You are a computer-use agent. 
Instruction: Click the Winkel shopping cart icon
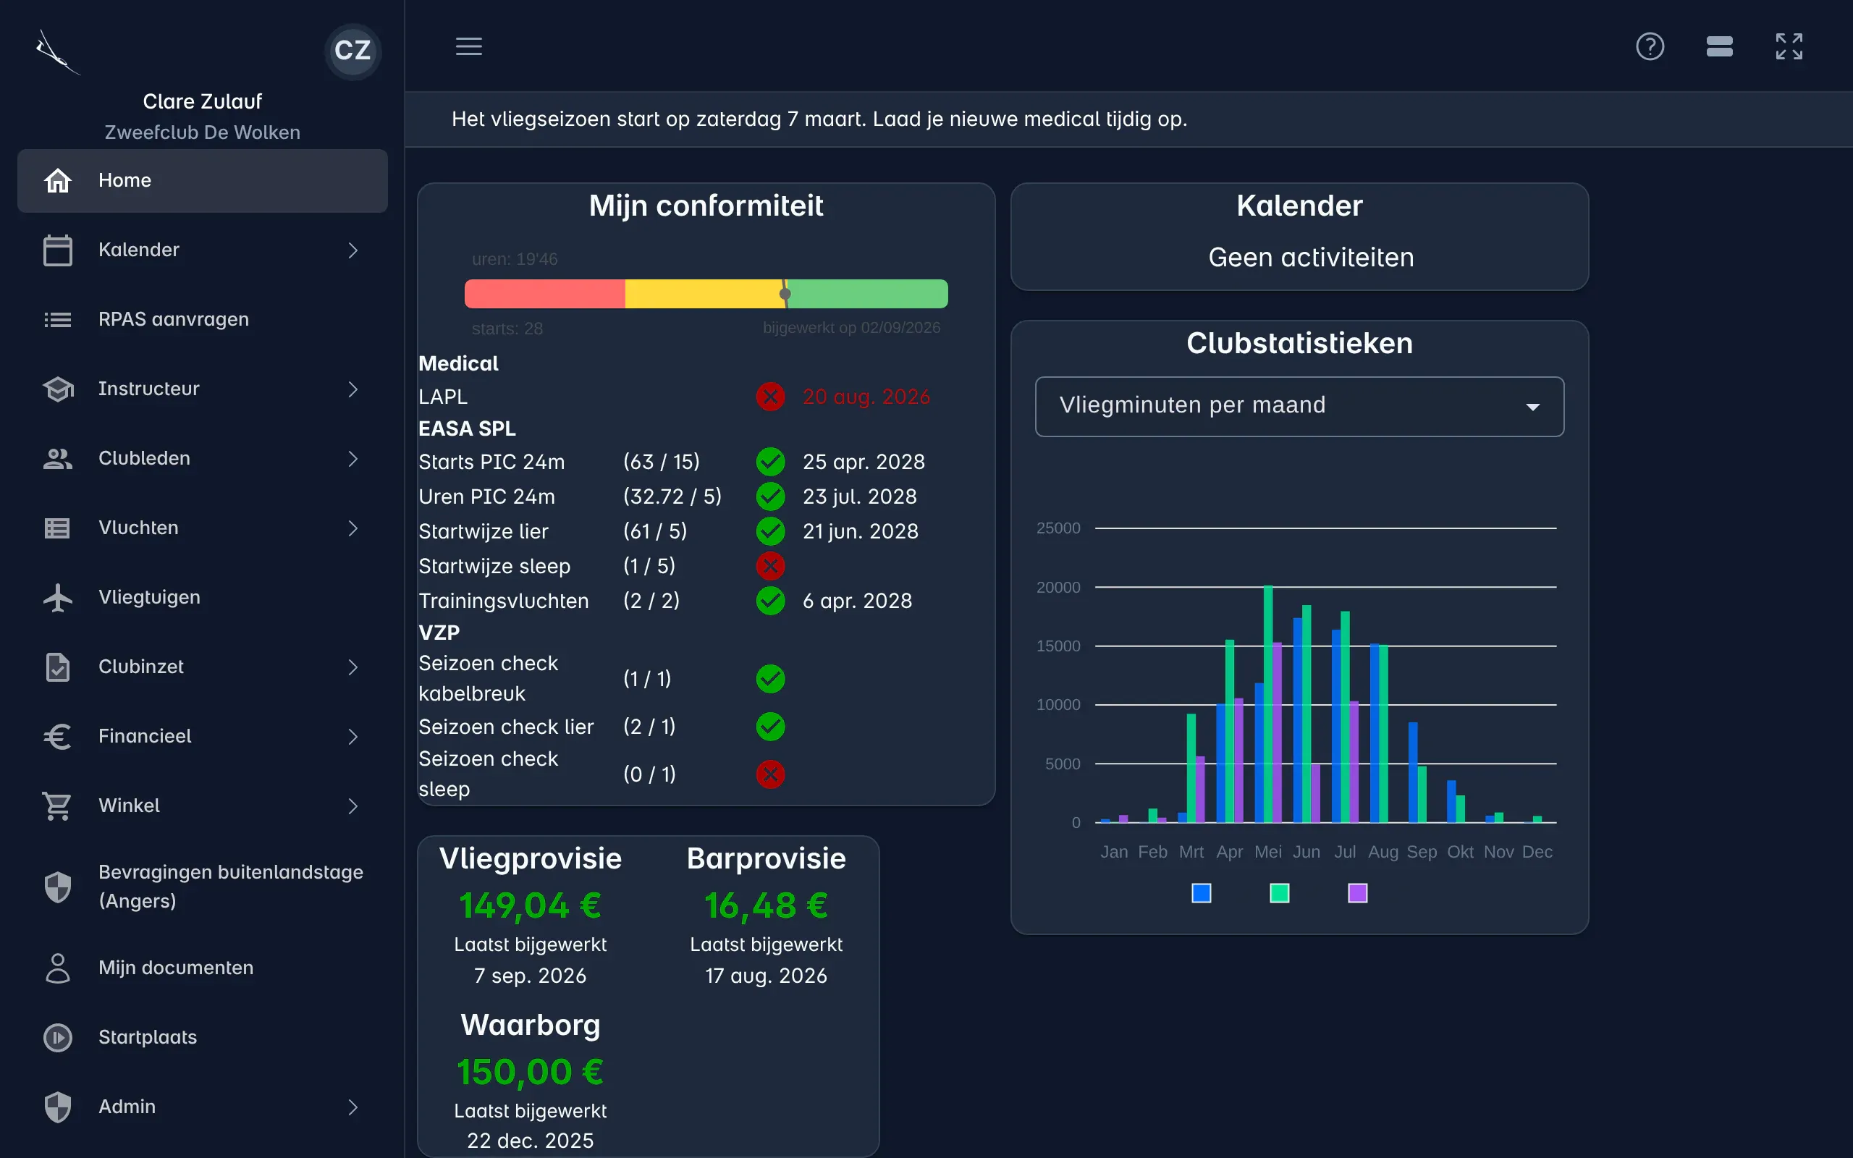tap(58, 806)
